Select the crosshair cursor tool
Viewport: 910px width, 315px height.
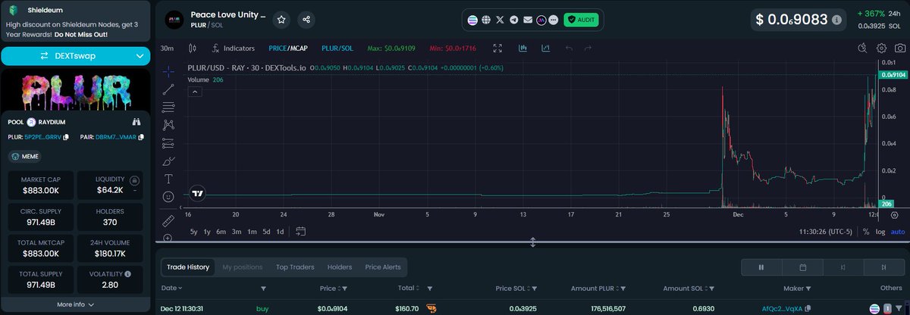[168, 70]
